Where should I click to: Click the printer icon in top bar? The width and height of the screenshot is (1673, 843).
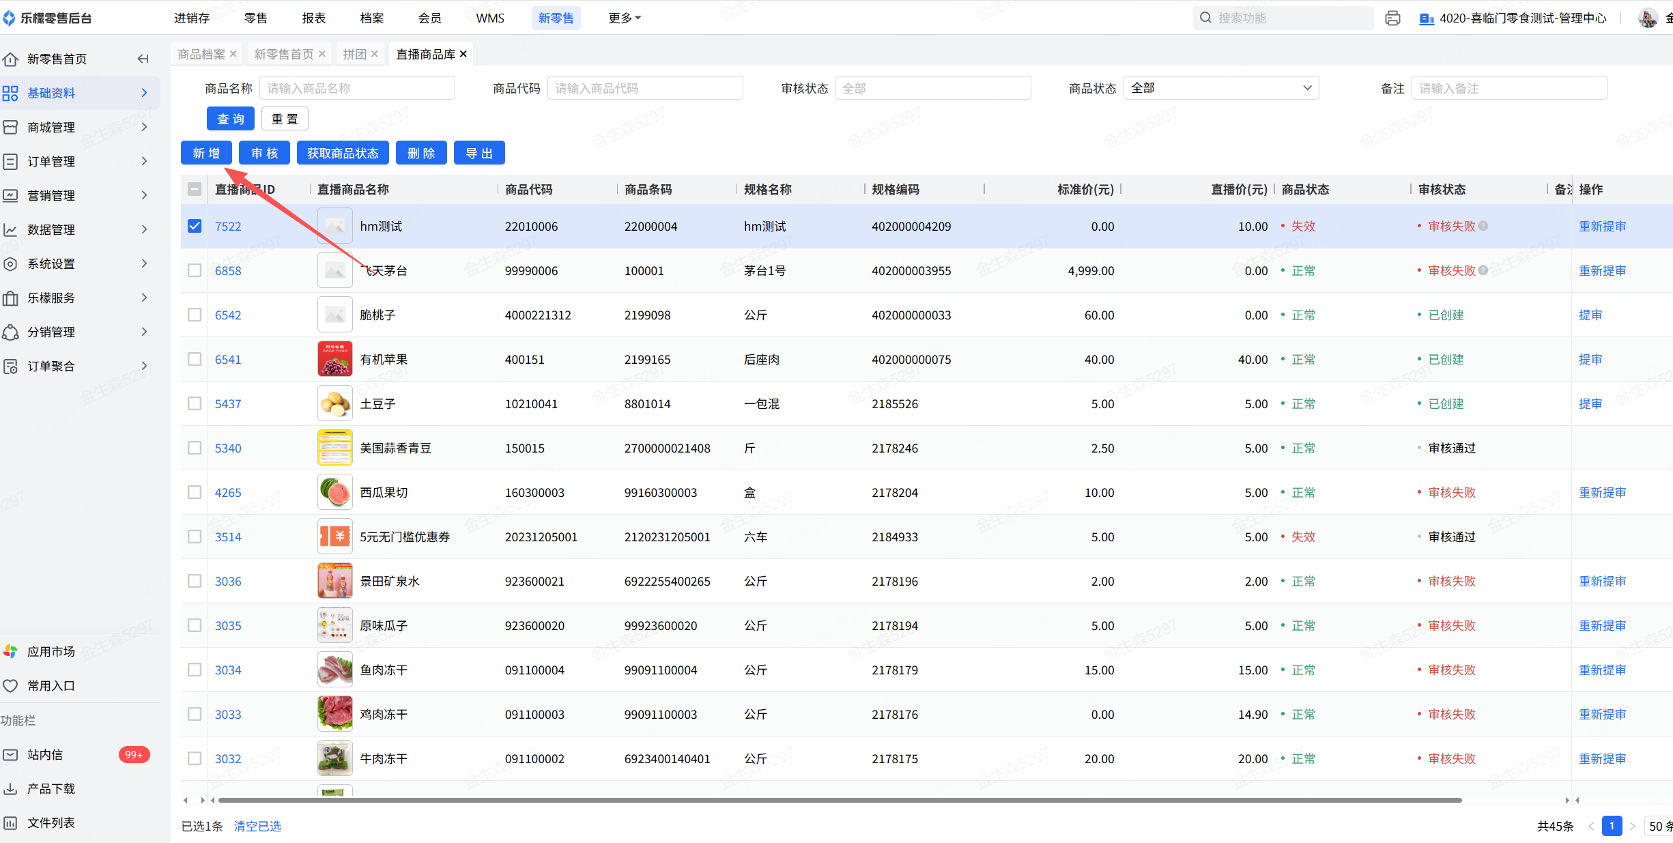click(x=1392, y=18)
